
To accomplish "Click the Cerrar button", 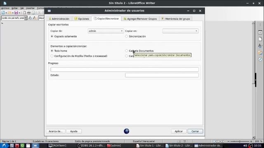I will [195, 131].
